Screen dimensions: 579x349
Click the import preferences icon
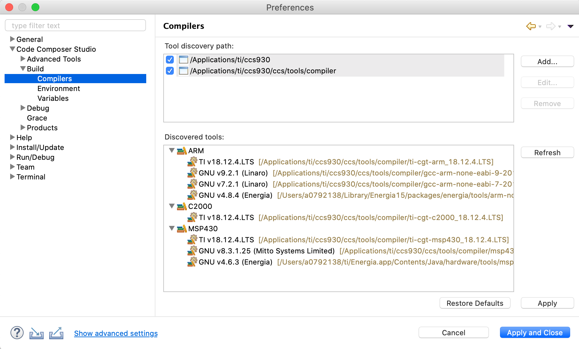(x=36, y=333)
